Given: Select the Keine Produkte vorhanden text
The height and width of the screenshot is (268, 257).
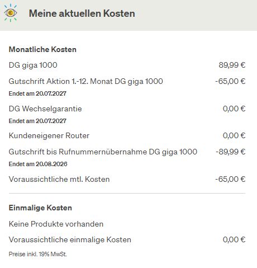Looking at the screenshot, I should pos(56,224).
